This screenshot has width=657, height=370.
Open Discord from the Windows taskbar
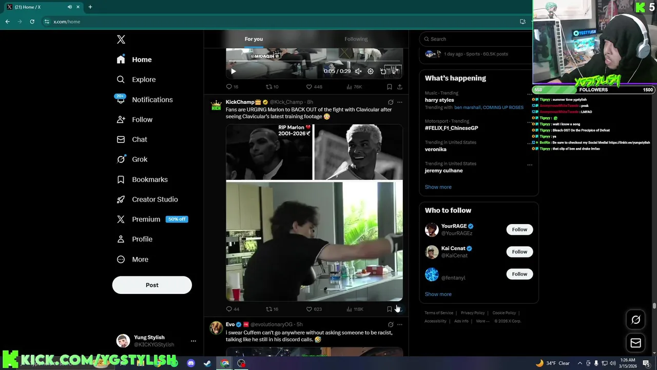191,363
